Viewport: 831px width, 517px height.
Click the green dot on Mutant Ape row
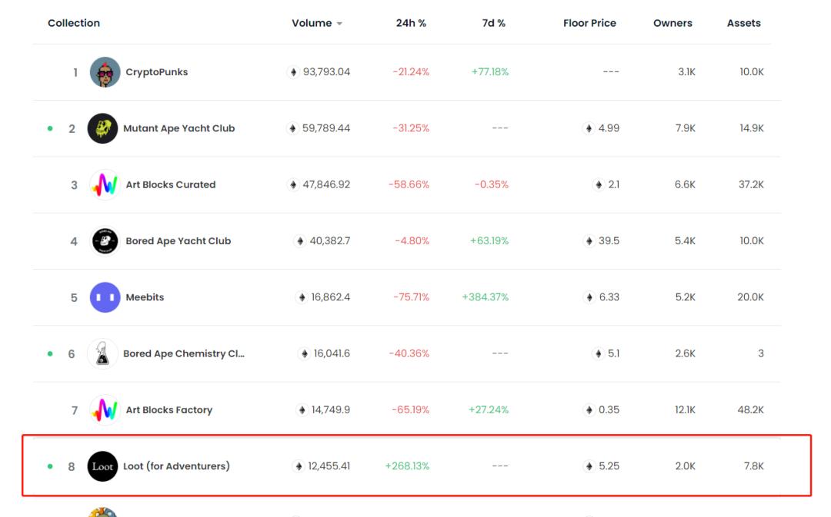tap(50, 128)
